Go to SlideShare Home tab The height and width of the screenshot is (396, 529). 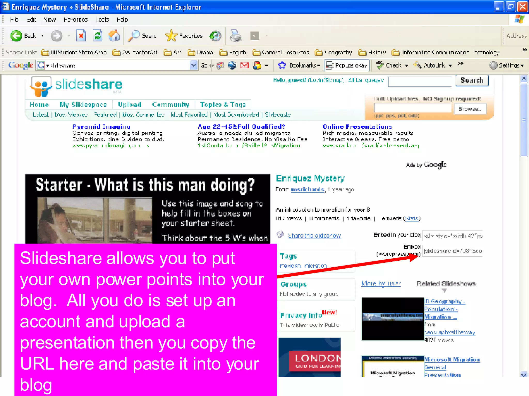tap(39, 104)
